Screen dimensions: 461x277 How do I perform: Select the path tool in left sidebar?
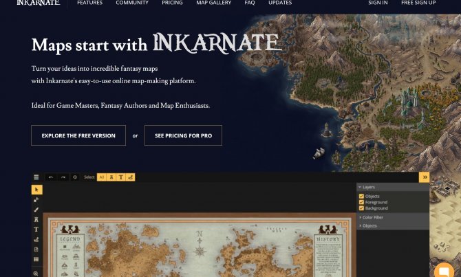[x=36, y=239]
